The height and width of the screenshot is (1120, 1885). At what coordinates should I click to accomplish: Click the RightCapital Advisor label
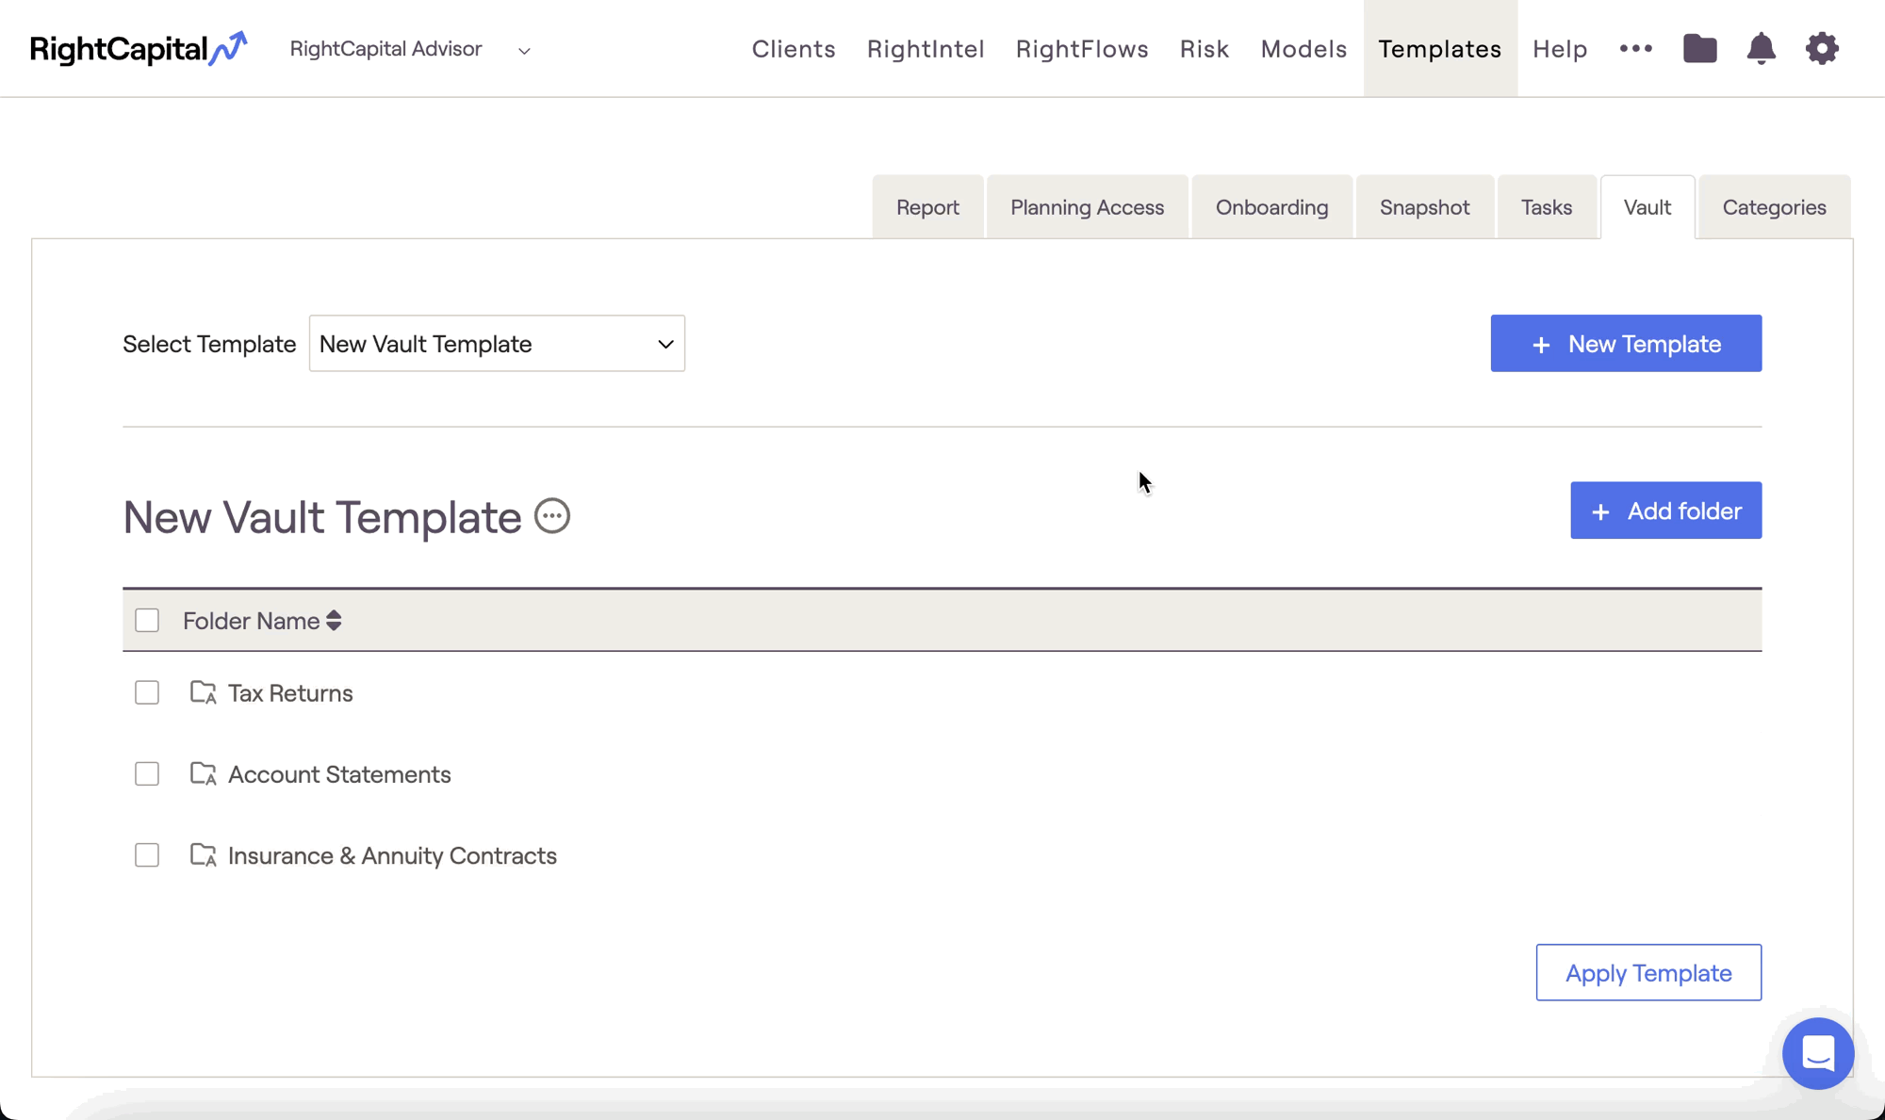coord(385,49)
